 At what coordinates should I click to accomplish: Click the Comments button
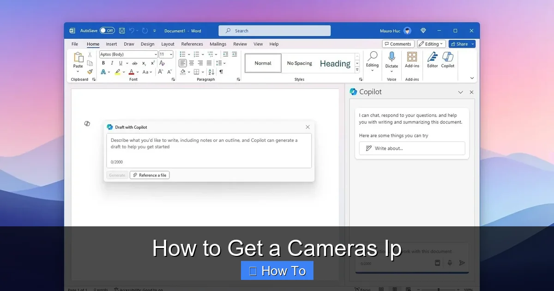coord(398,44)
